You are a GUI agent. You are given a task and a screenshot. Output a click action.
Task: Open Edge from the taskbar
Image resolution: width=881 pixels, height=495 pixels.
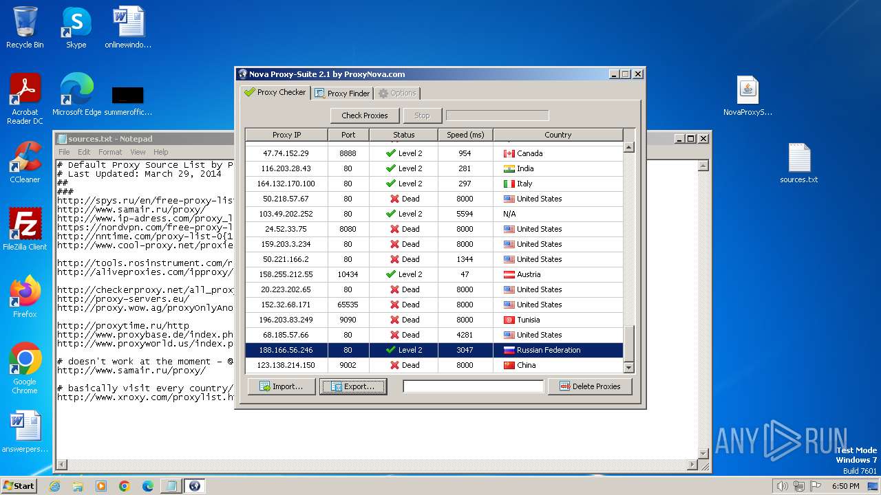point(148,486)
